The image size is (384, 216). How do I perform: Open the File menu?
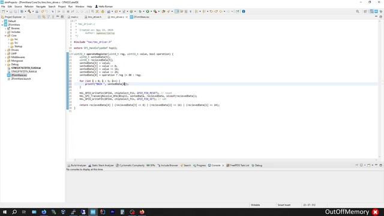coord(3,7)
